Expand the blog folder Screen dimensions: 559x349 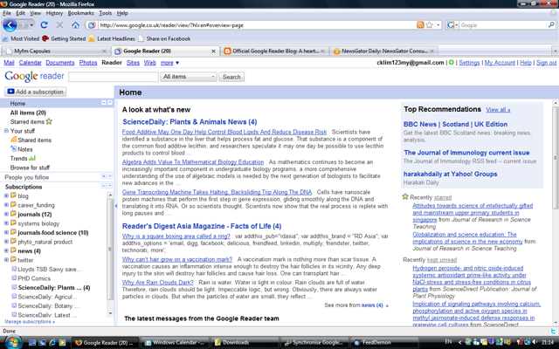coord(6,195)
